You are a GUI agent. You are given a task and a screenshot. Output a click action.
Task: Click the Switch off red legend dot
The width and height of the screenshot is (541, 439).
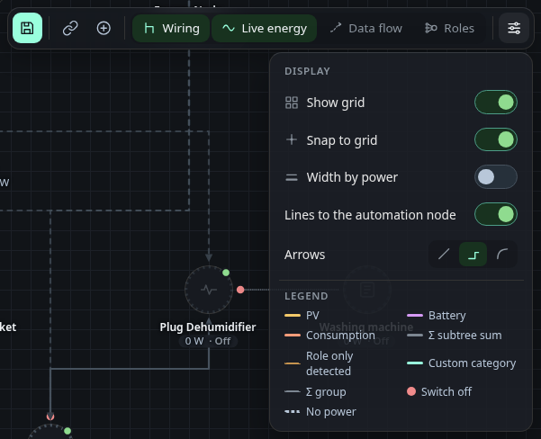(411, 391)
